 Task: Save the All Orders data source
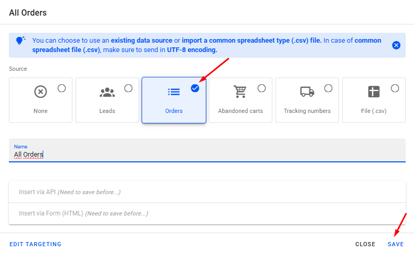tap(395, 244)
